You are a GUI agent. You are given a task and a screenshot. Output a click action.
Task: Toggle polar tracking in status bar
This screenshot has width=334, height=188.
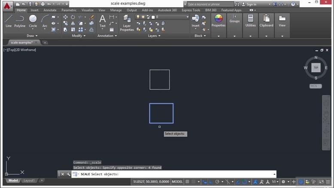[x=217, y=182]
